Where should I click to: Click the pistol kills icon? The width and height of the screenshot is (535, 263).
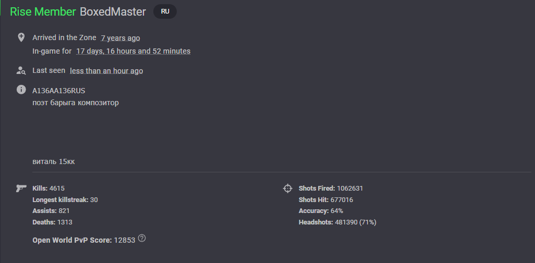click(21, 188)
